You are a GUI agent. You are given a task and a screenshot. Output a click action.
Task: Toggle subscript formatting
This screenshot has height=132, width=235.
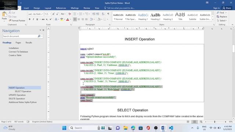[47, 19]
